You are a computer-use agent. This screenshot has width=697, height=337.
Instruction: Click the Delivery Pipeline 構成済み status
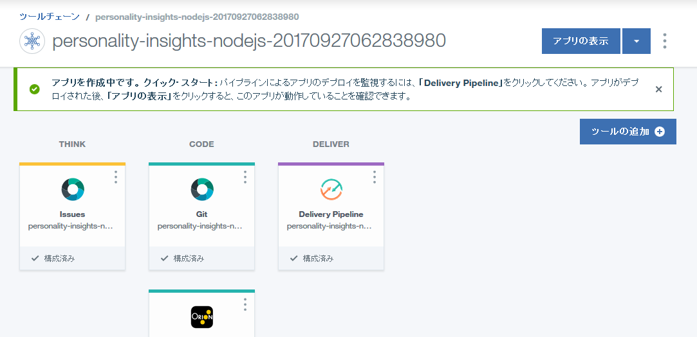tap(312, 258)
